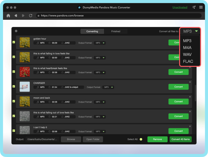This screenshot has width=208, height=157.
Task: Open the hamburger menu
Action: tap(201, 7)
